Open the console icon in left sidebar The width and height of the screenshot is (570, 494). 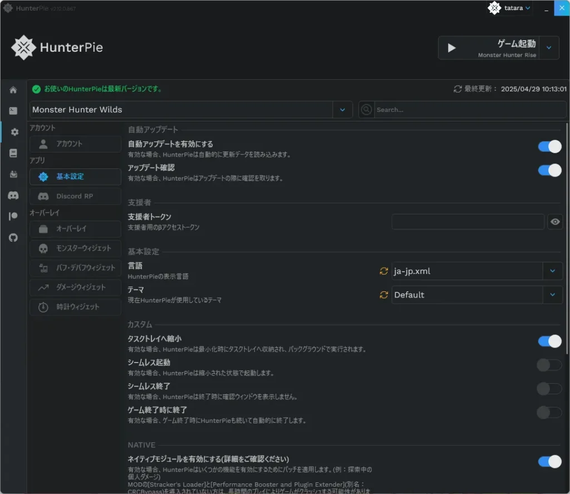13,111
